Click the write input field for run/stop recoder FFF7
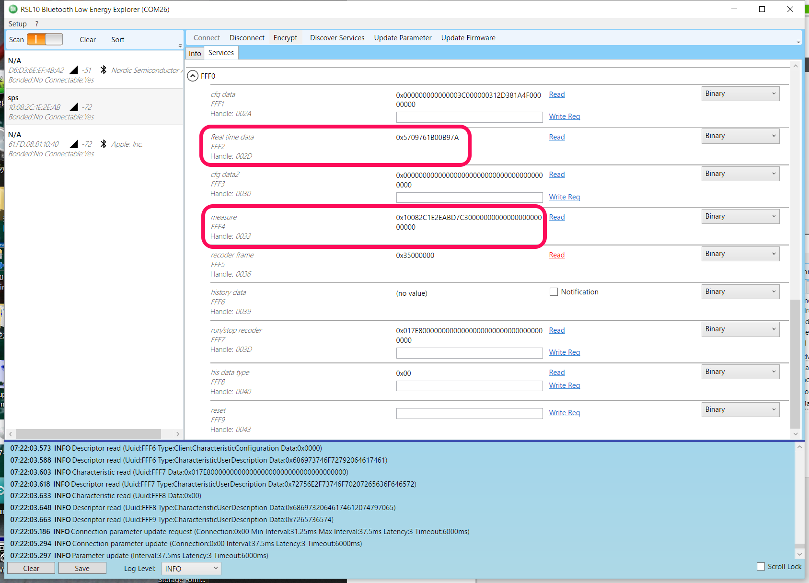The width and height of the screenshot is (809, 583). (x=469, y=353)
